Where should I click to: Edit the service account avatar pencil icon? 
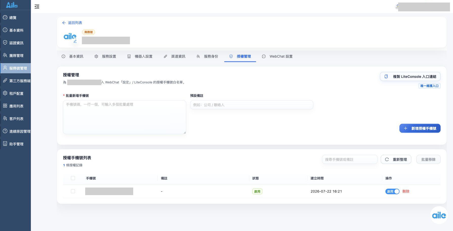(75, 41)
